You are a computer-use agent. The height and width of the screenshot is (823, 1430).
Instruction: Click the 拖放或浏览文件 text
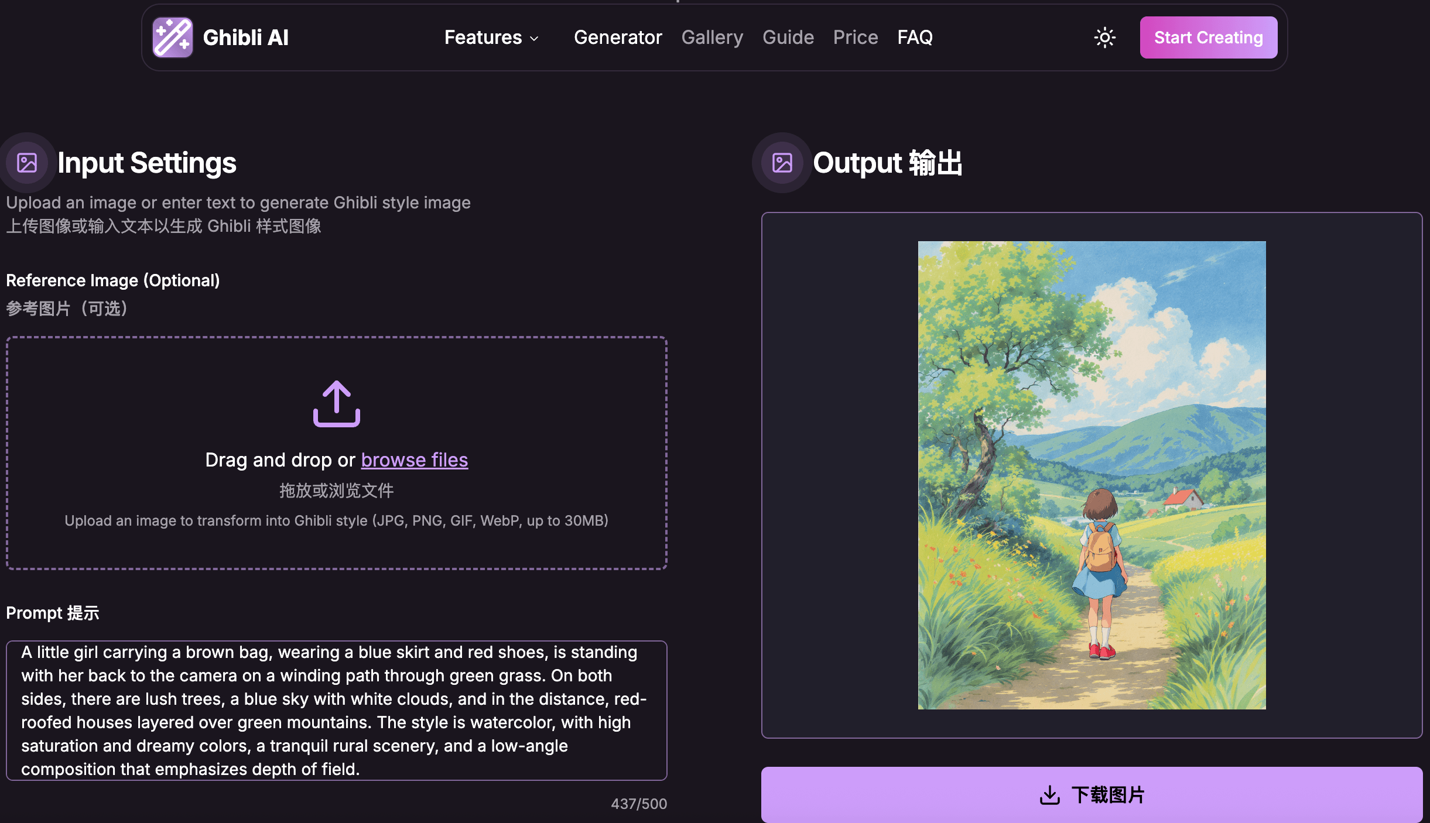(336, 491)
